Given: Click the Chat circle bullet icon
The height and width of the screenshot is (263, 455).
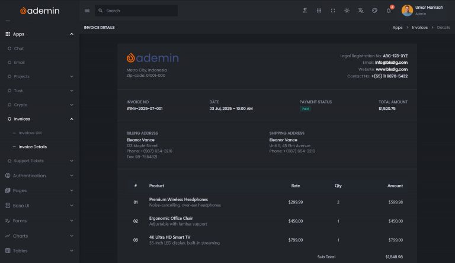Looking at the screenshot, I should coord(9,48).
